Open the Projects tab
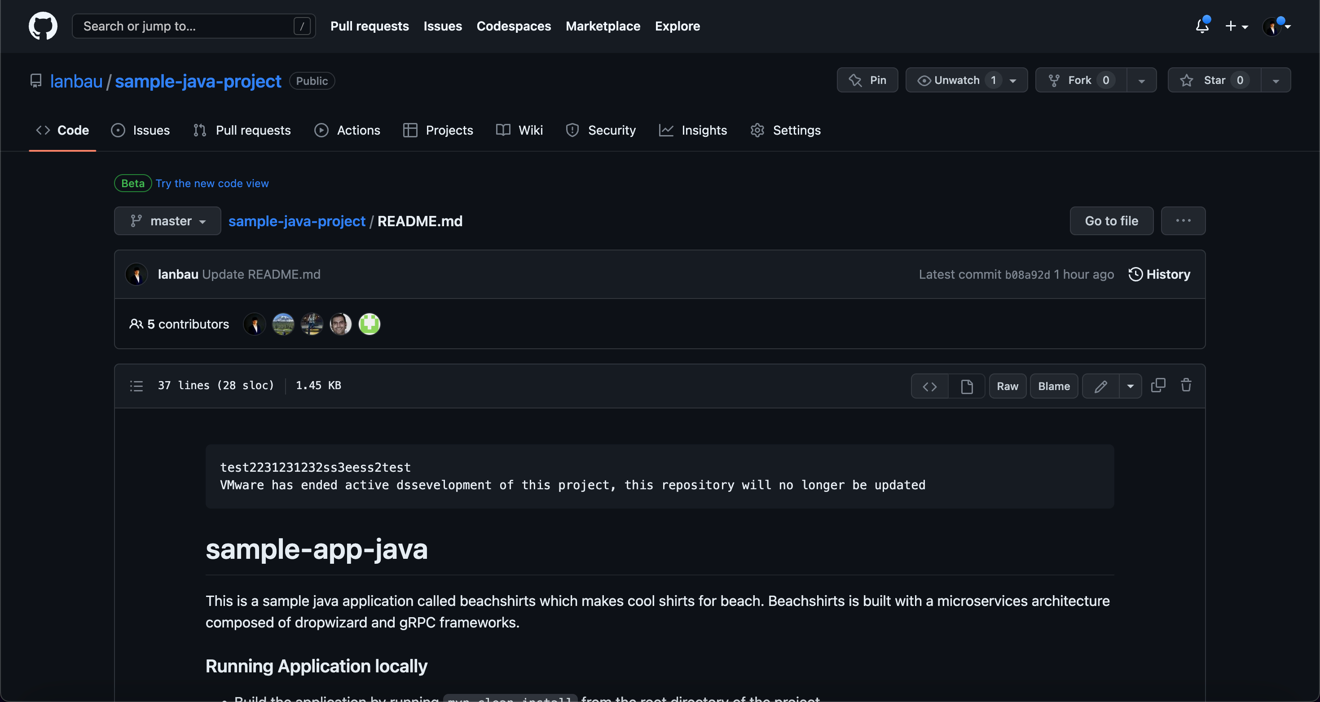The width and height of the screenshot is (1320, 702). [438, 130]
